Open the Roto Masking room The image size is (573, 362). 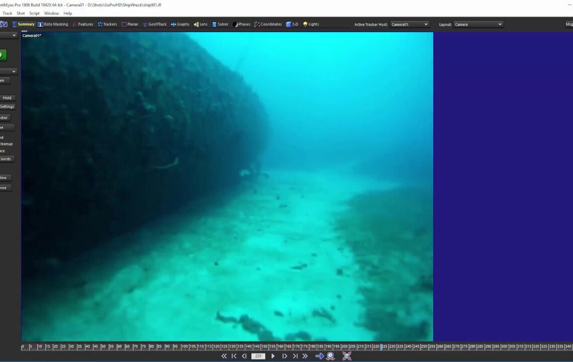[53, 24]
